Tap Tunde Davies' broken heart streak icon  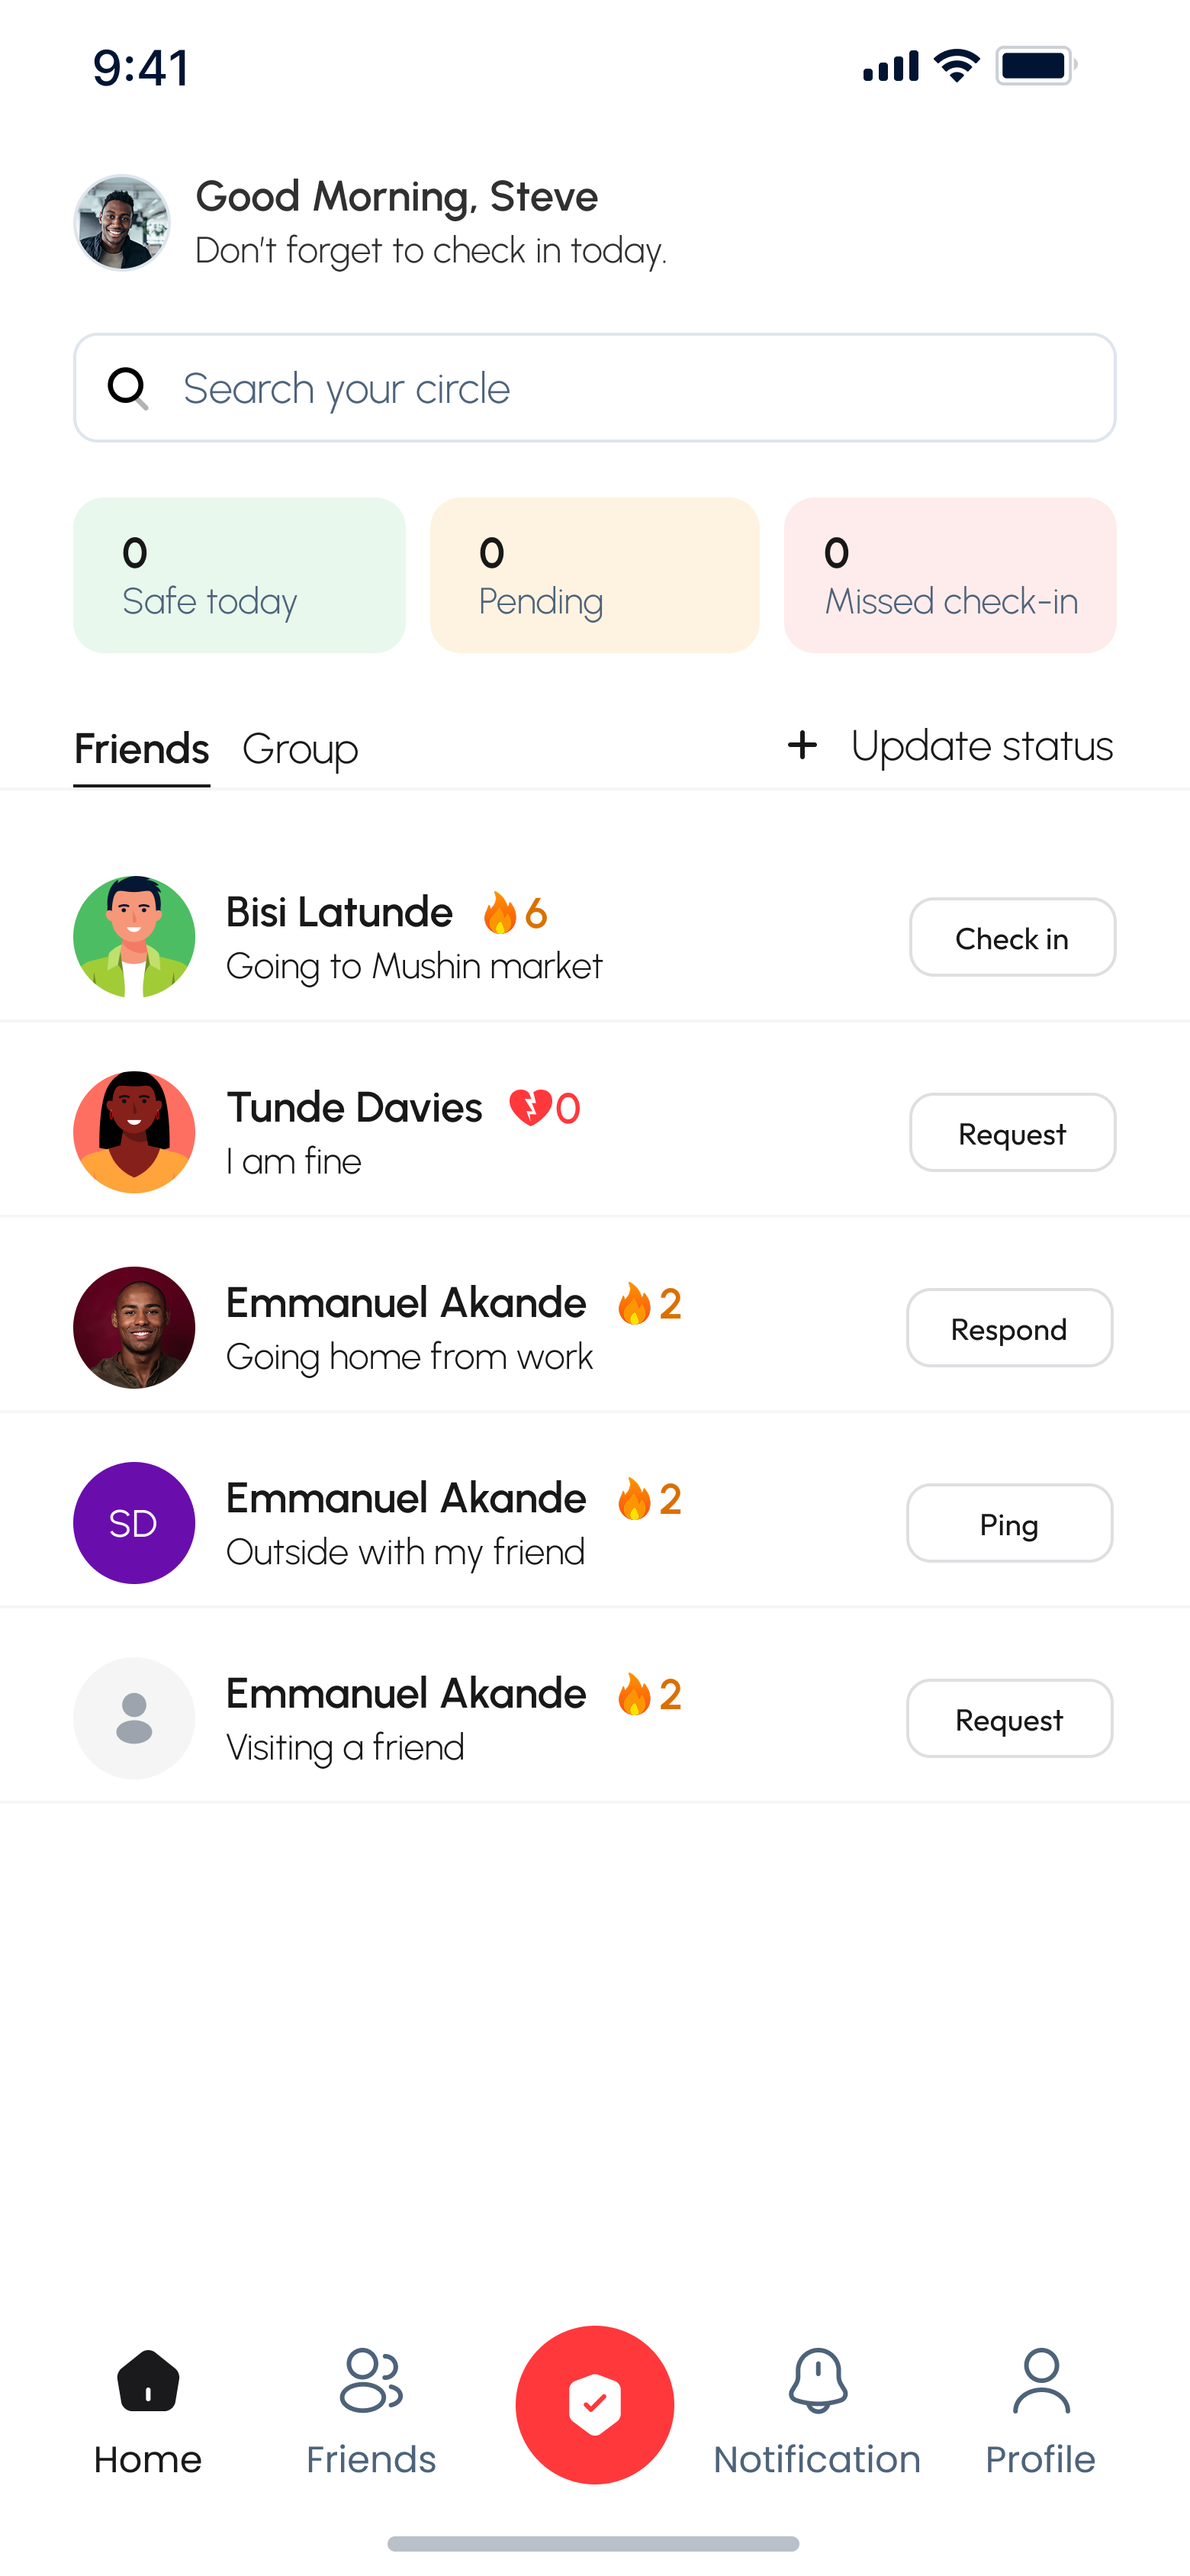(530, 1108)
